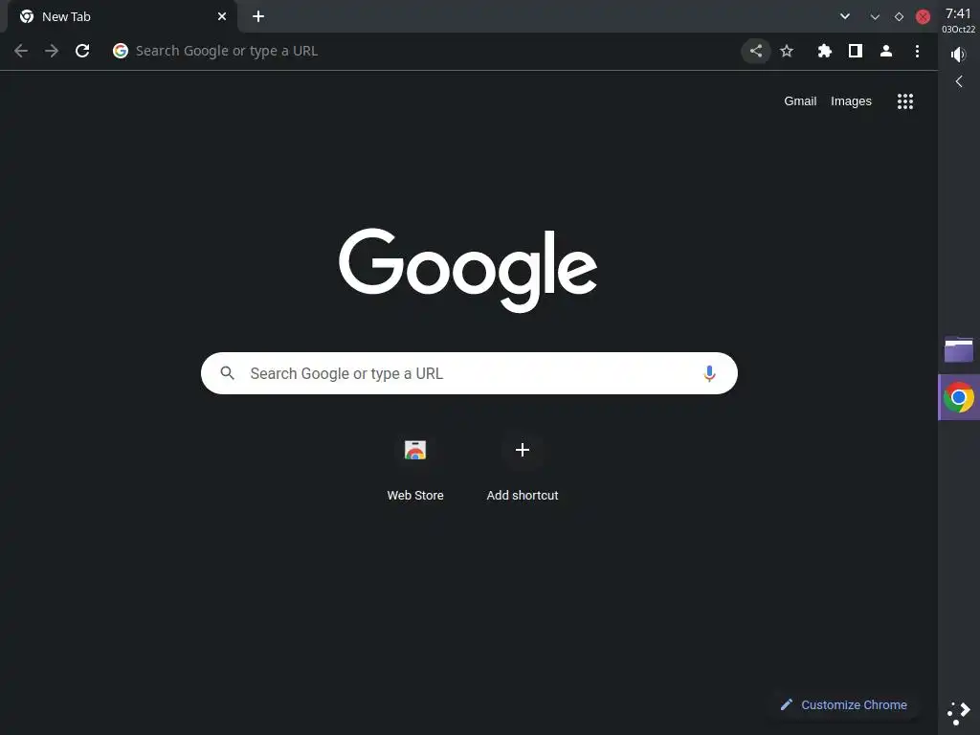
Task: Switch to Chrome in the taskbar
Action: [959, 397]
